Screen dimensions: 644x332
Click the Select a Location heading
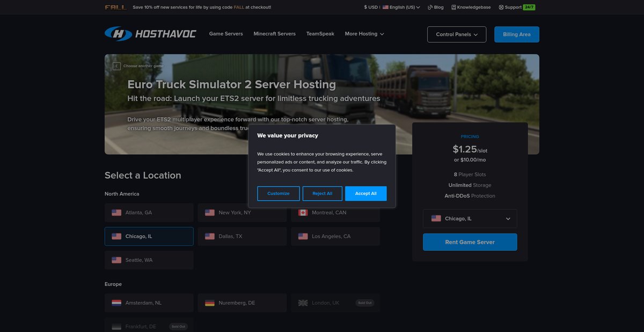[x=143, y=175]
